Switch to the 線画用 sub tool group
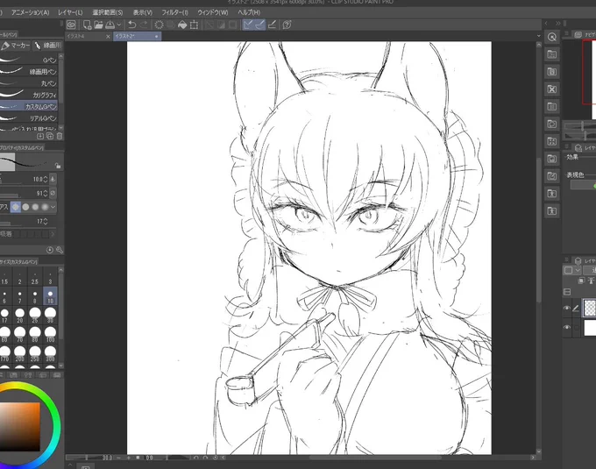596x469 pixels. (47, 46)
